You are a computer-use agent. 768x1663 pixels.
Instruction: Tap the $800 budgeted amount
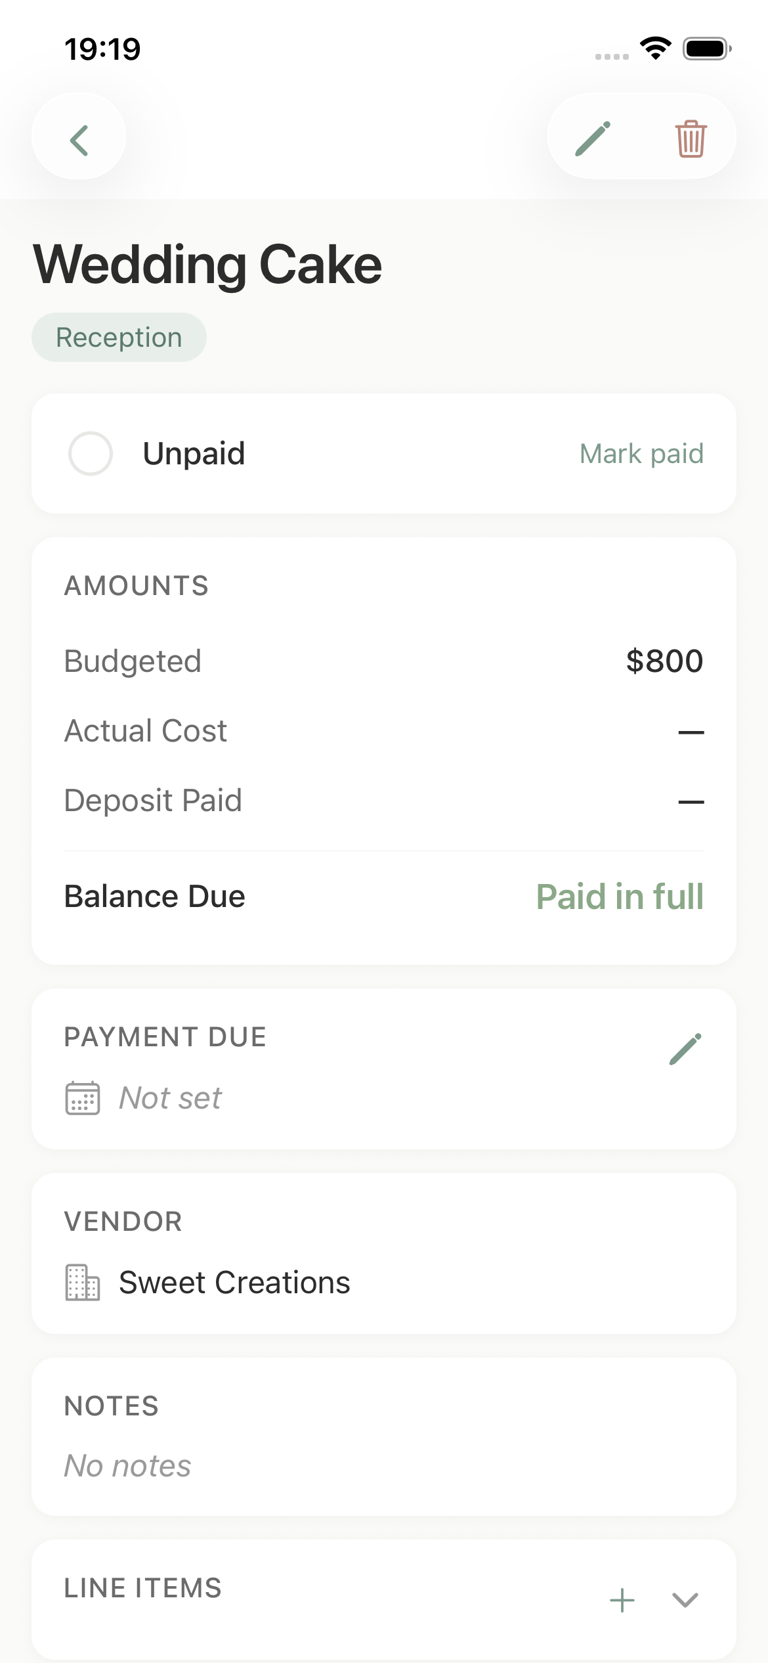(x=664, y=661)
